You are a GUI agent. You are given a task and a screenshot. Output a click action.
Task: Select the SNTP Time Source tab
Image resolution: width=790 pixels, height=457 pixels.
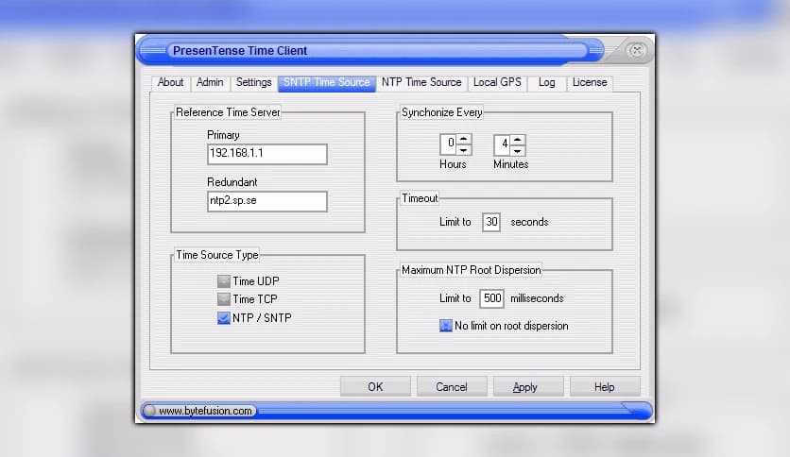tap(326, 82)
